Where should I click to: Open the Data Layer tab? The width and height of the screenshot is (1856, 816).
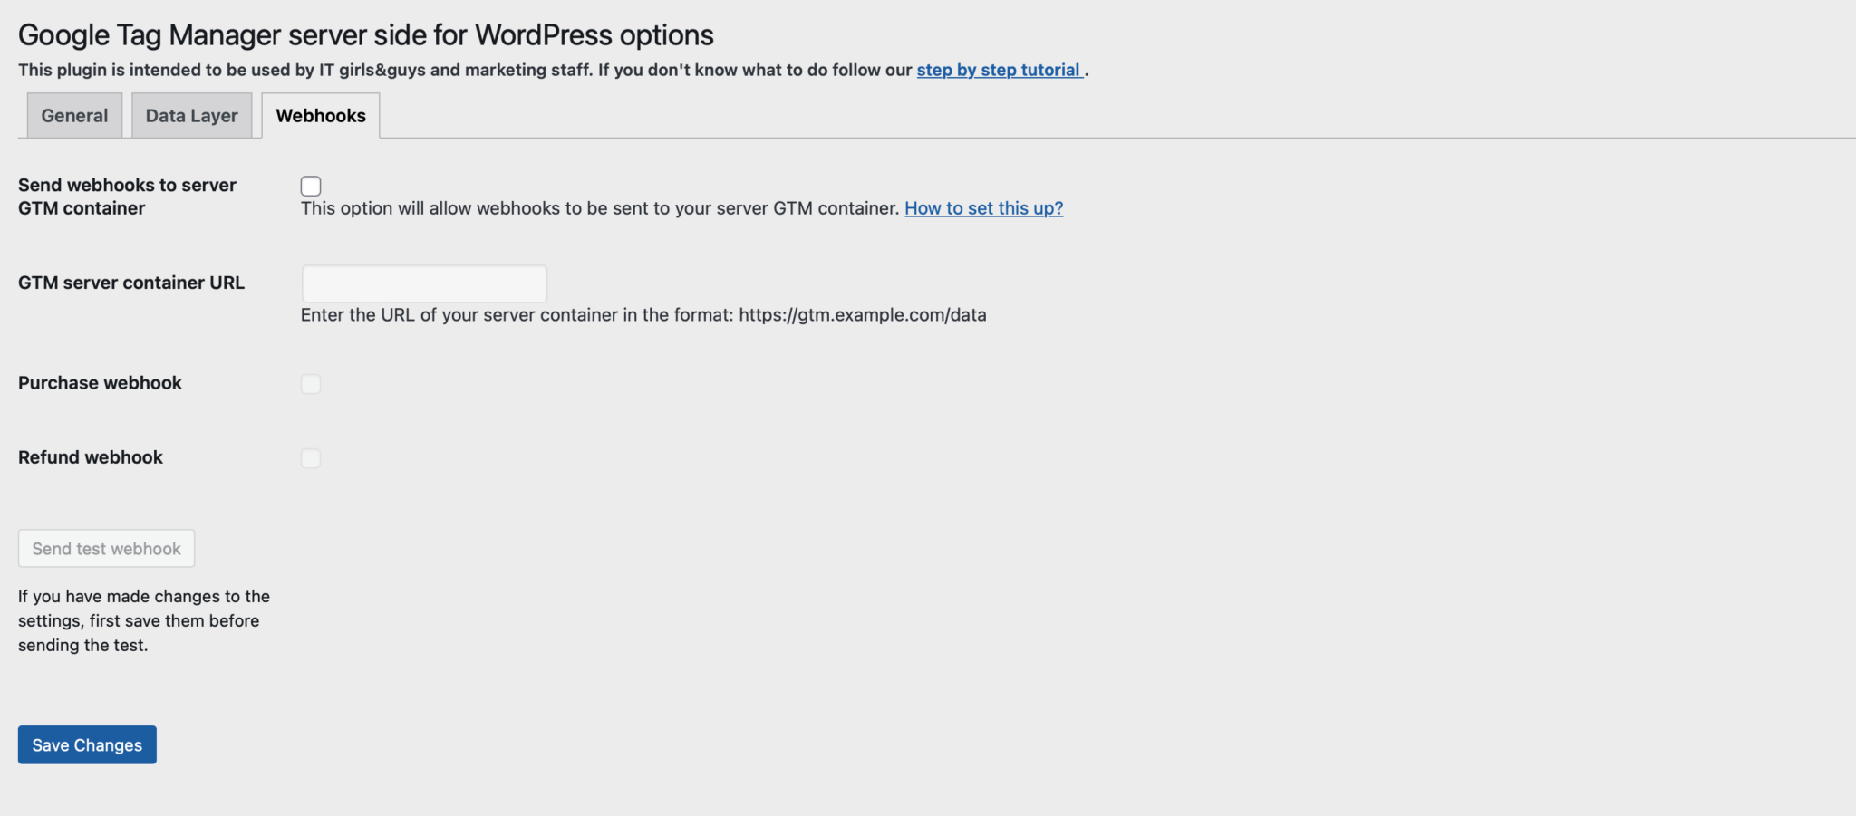(x=191, y=116)
